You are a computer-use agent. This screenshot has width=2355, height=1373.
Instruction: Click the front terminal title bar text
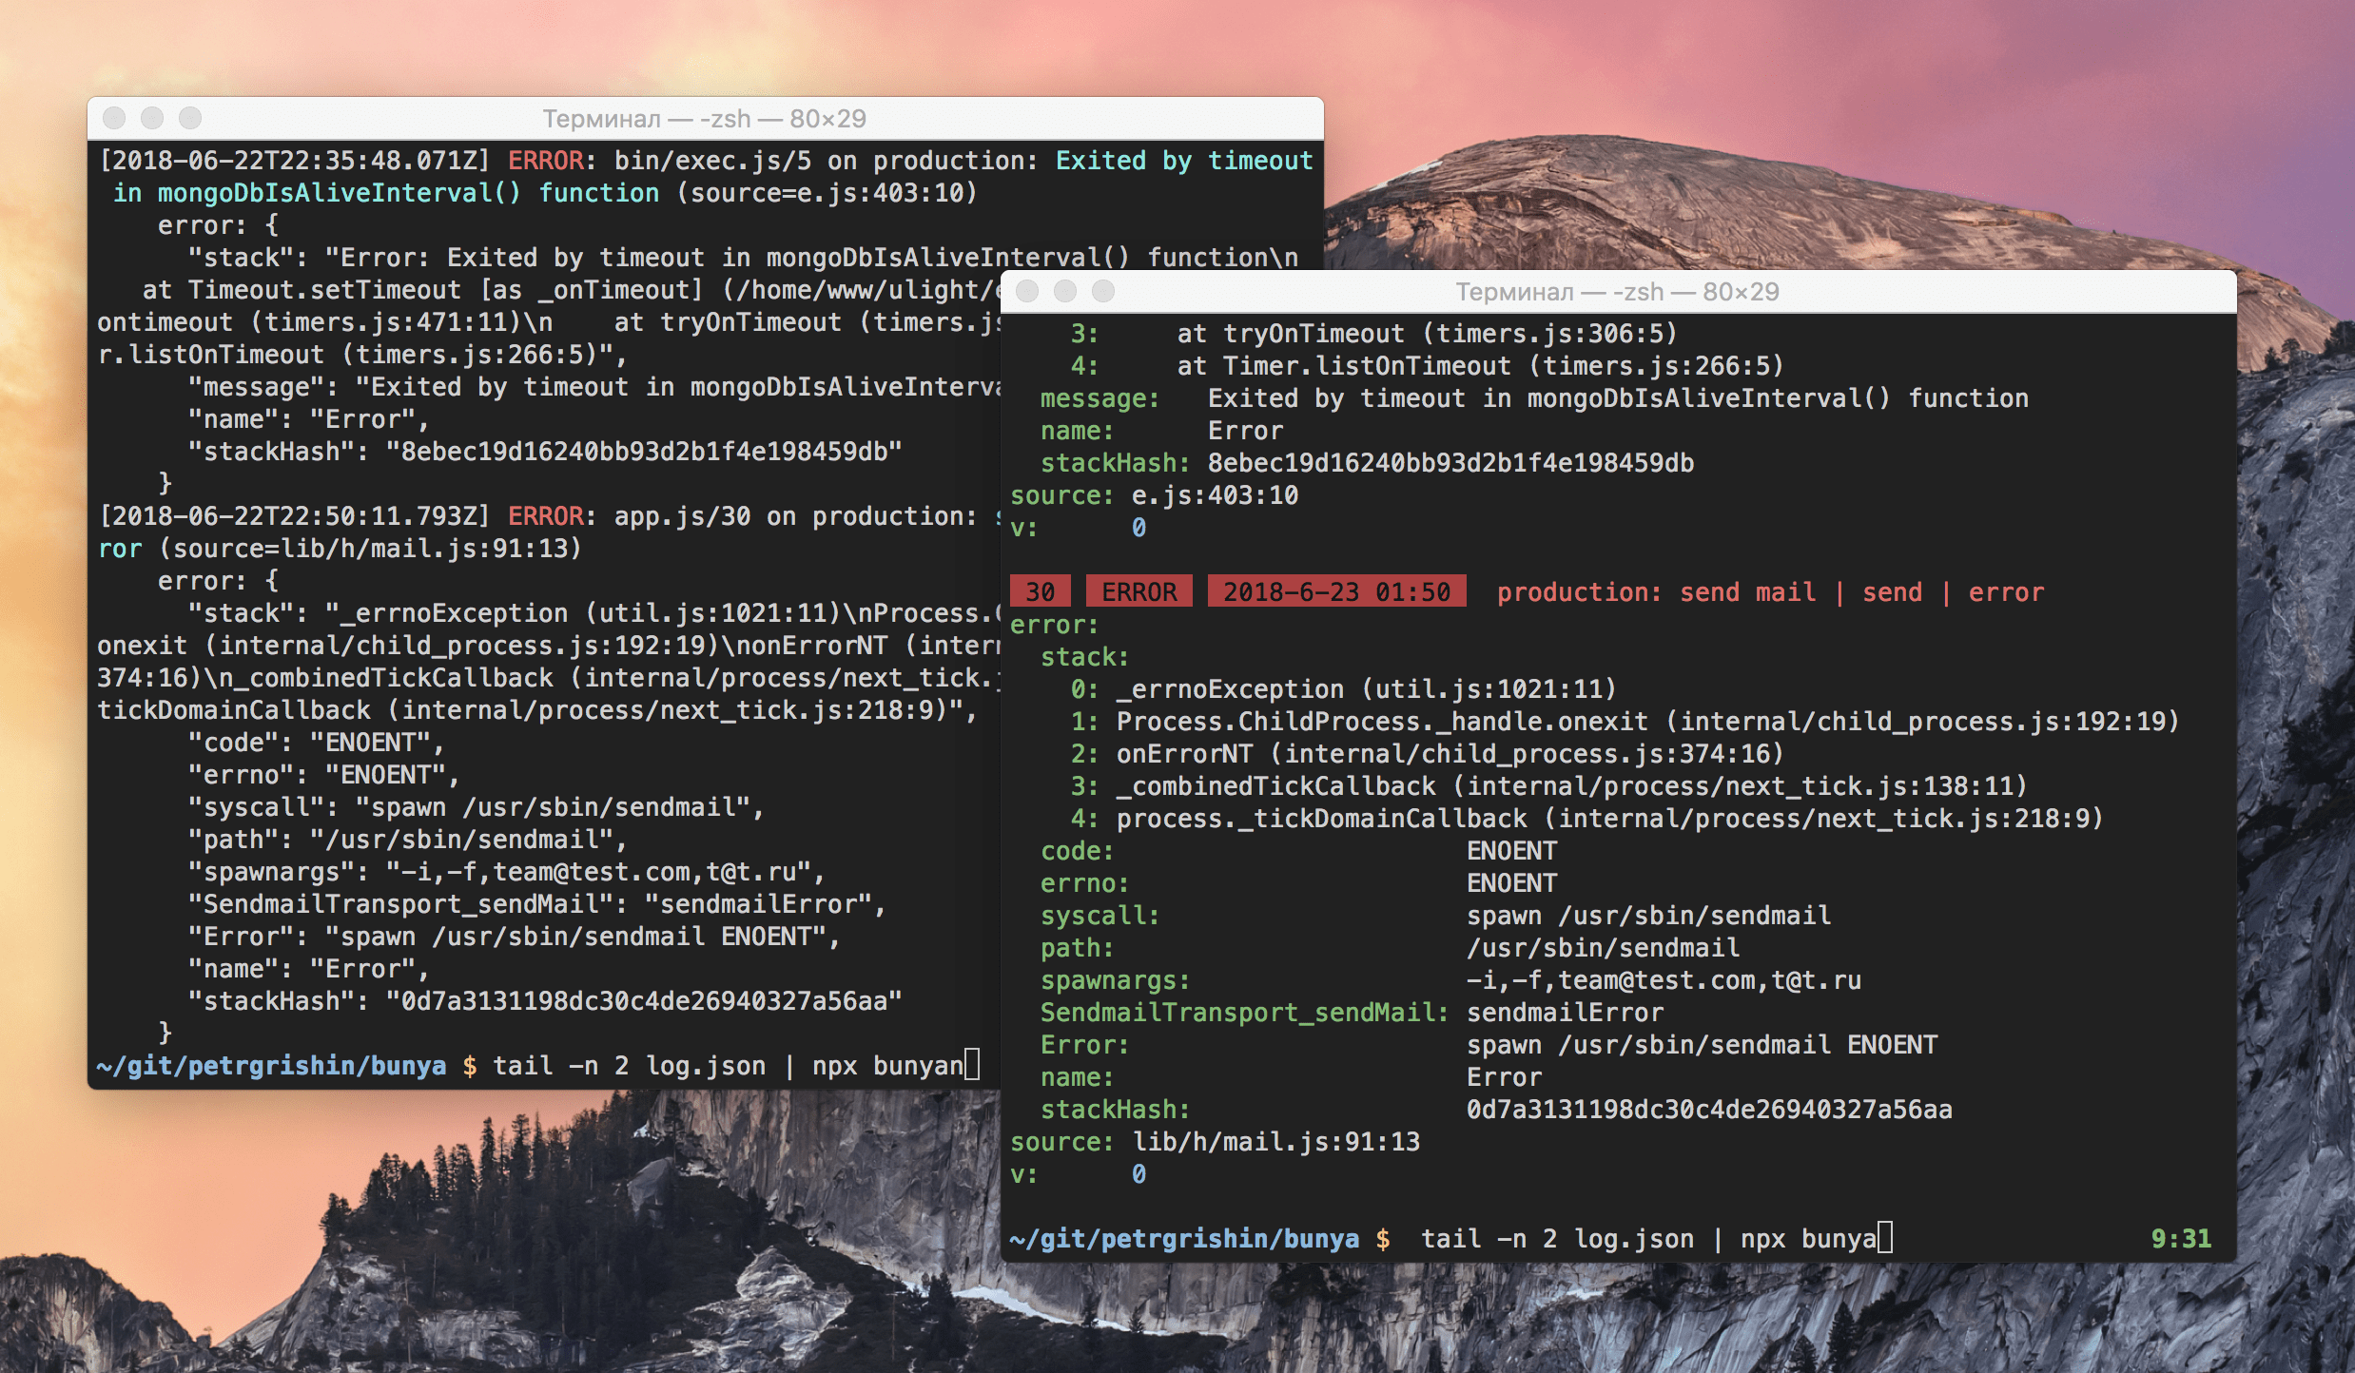point(1617,292)
